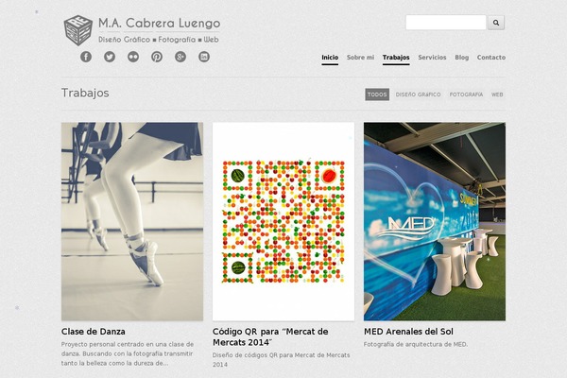Click MED Arenales del Sol title
The width and height of the screenshot is (567, 378).
408,332
